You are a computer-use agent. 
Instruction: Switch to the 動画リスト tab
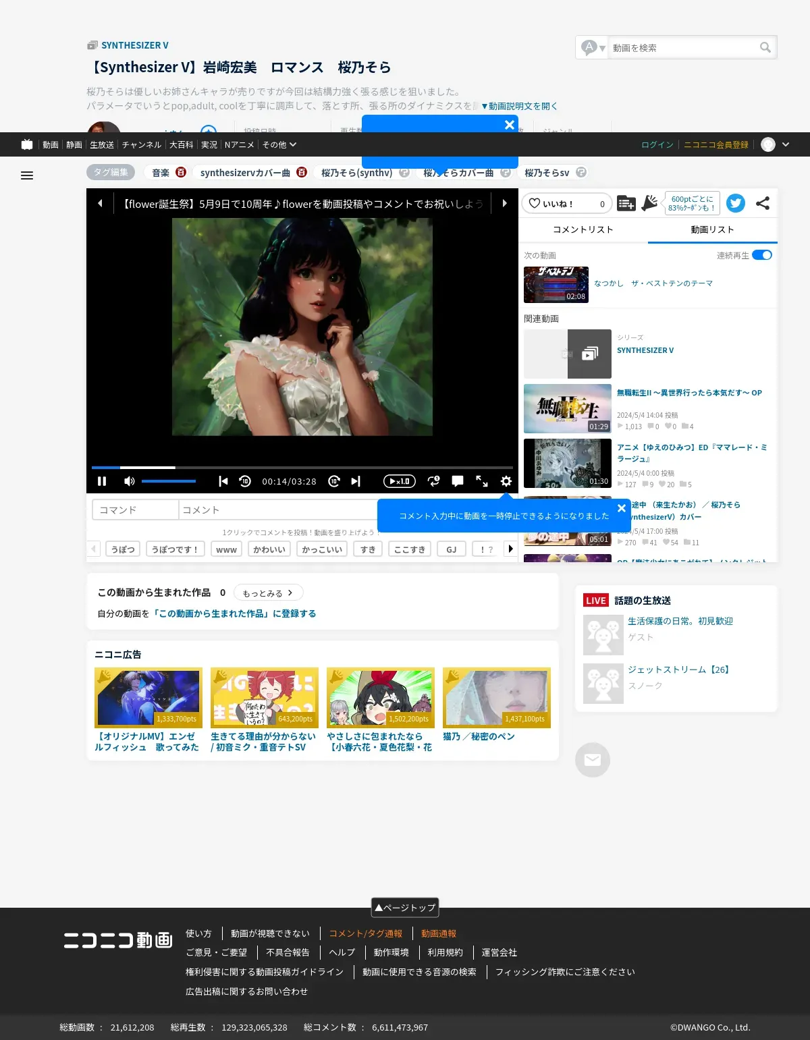tap(713, 229)
